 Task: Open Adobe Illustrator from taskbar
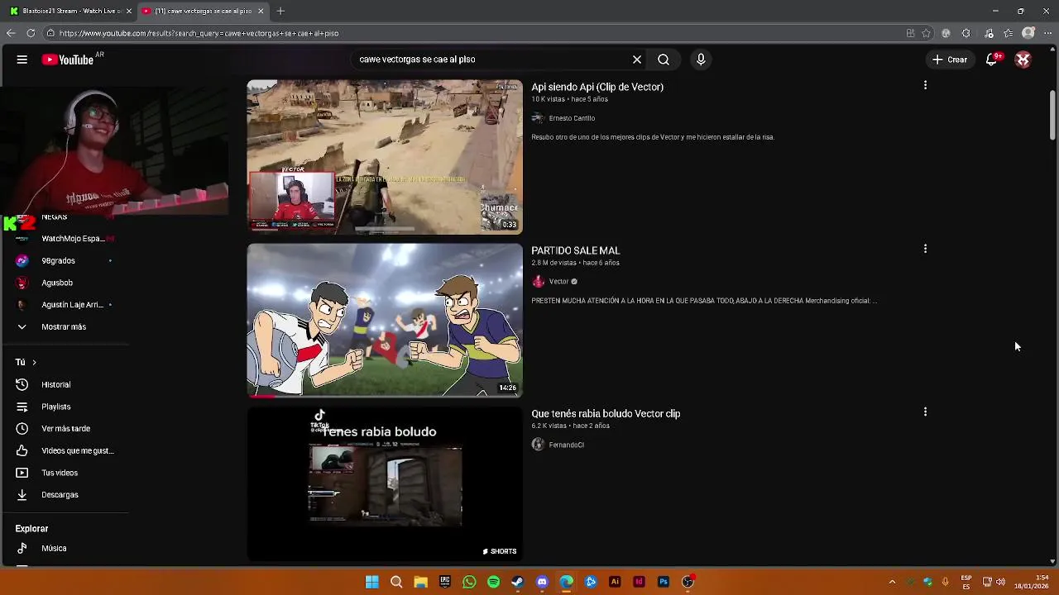615,582
